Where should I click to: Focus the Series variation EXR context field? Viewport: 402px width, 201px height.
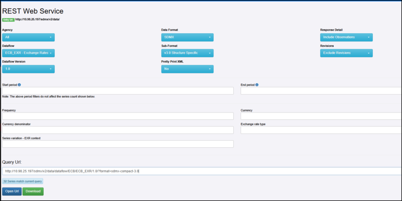pyautogui.click(x=118, y=144)
